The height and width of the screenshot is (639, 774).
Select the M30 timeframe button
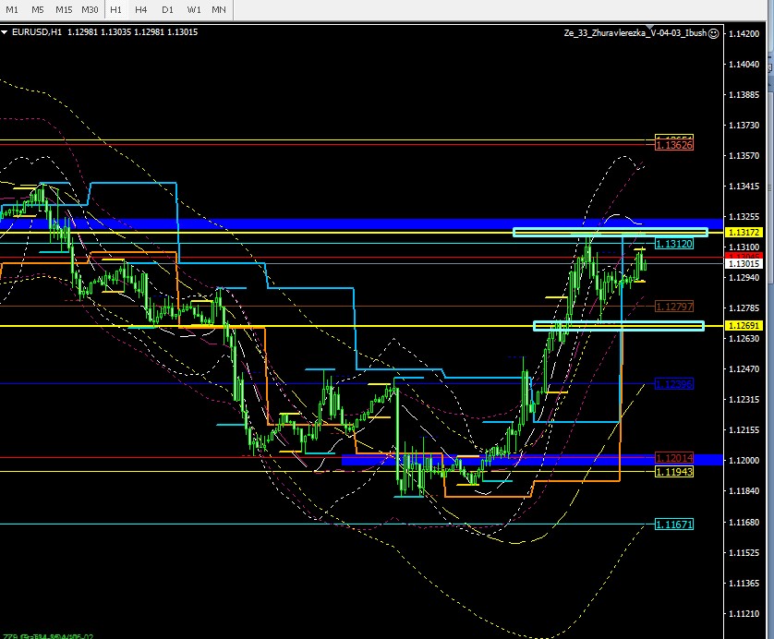(90, 9)
